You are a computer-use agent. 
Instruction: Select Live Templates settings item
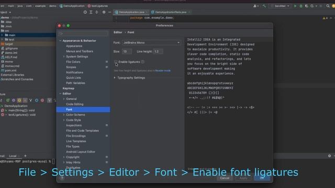point(76,141)
